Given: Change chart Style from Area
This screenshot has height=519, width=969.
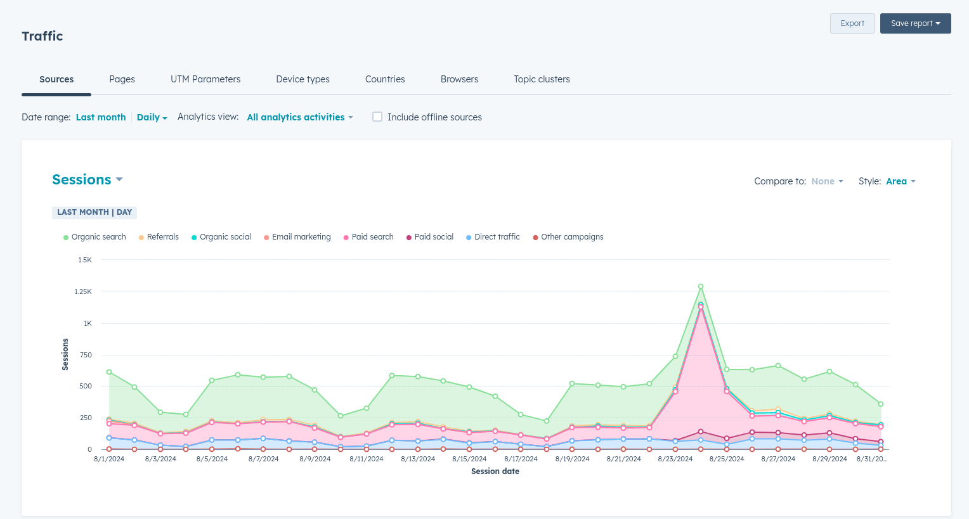Looking at the screenshot, I should (901, 181).
